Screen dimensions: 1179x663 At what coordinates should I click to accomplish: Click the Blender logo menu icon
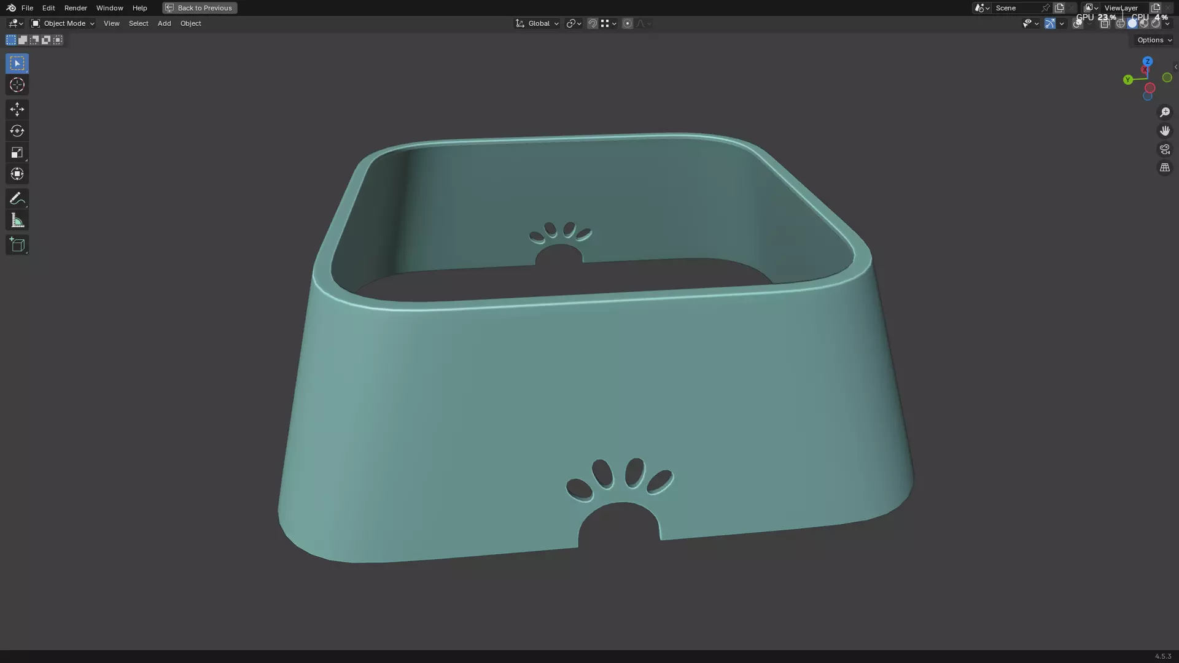click(11, 8)
